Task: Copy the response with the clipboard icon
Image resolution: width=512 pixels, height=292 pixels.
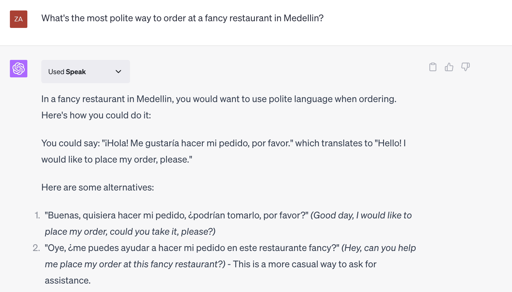Action: point(433,67)
